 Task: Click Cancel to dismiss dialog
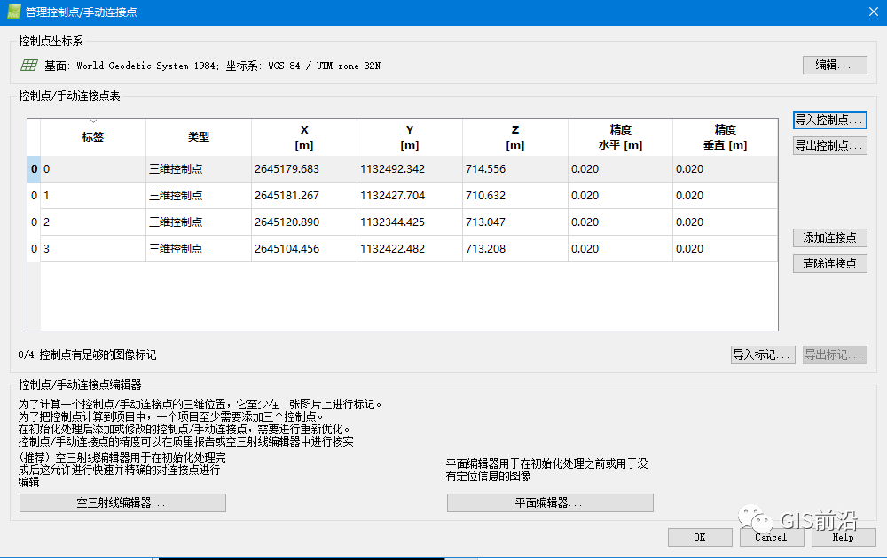coord(772,537)
